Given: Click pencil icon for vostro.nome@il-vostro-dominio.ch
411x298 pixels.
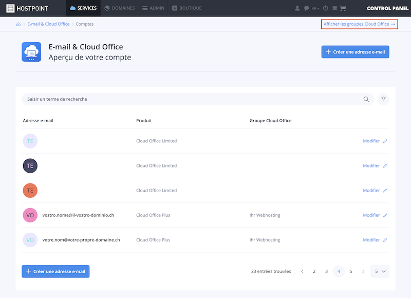Looking at the screenshot, I should [385, 215].
